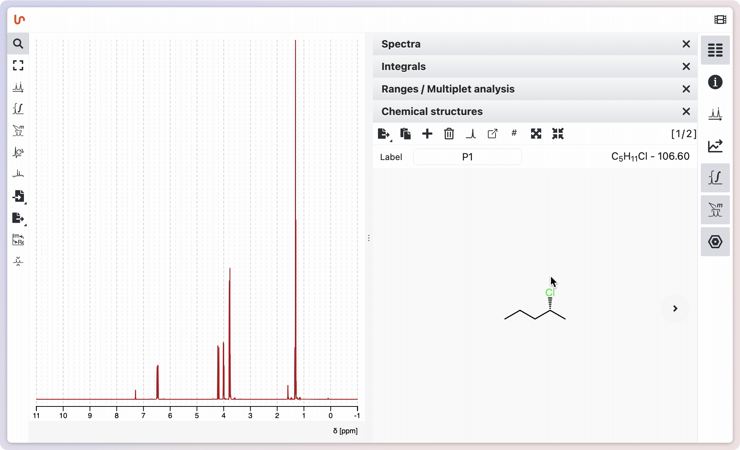740x450 pixels.
Task: Open the import file menu icon
Action: click(18, 196)
